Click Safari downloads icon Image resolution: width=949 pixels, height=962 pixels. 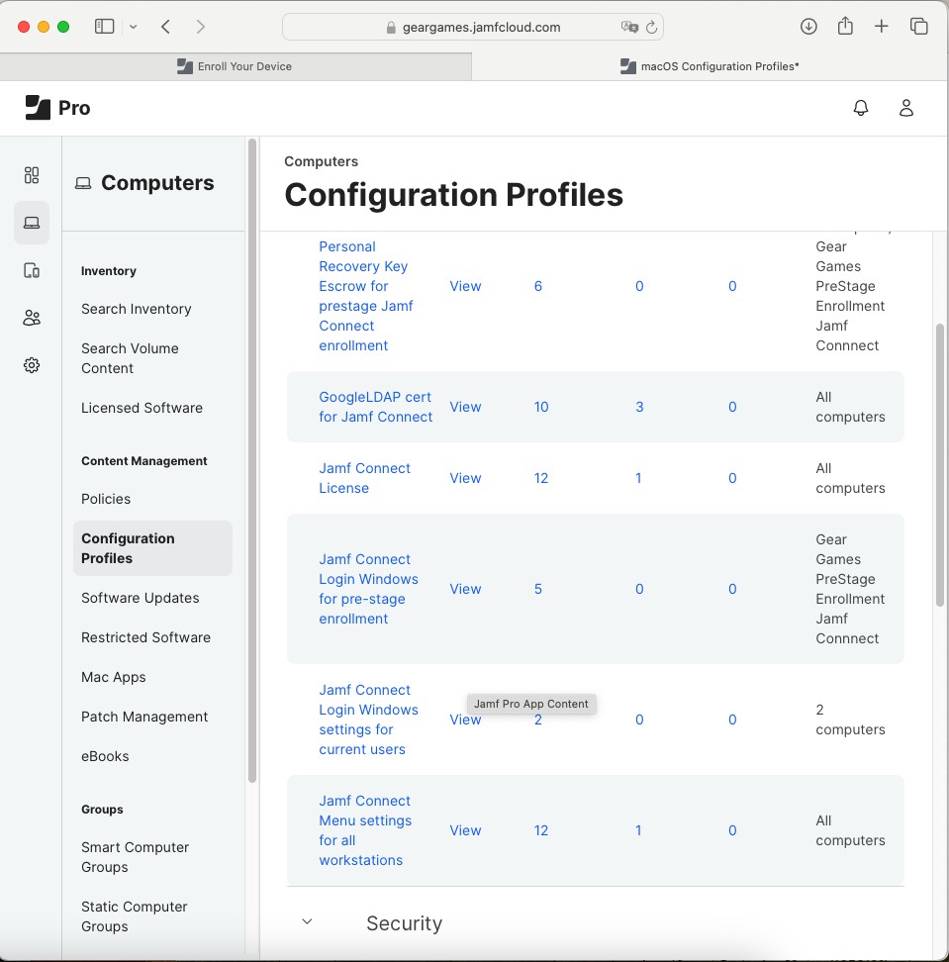(808, 27)
